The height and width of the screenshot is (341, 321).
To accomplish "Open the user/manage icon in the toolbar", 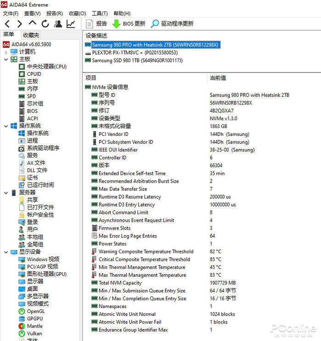I will [58, 24].
